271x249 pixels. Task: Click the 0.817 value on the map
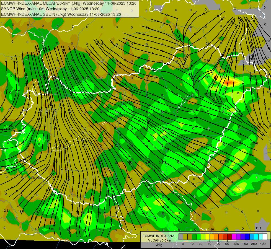point(208,94)
